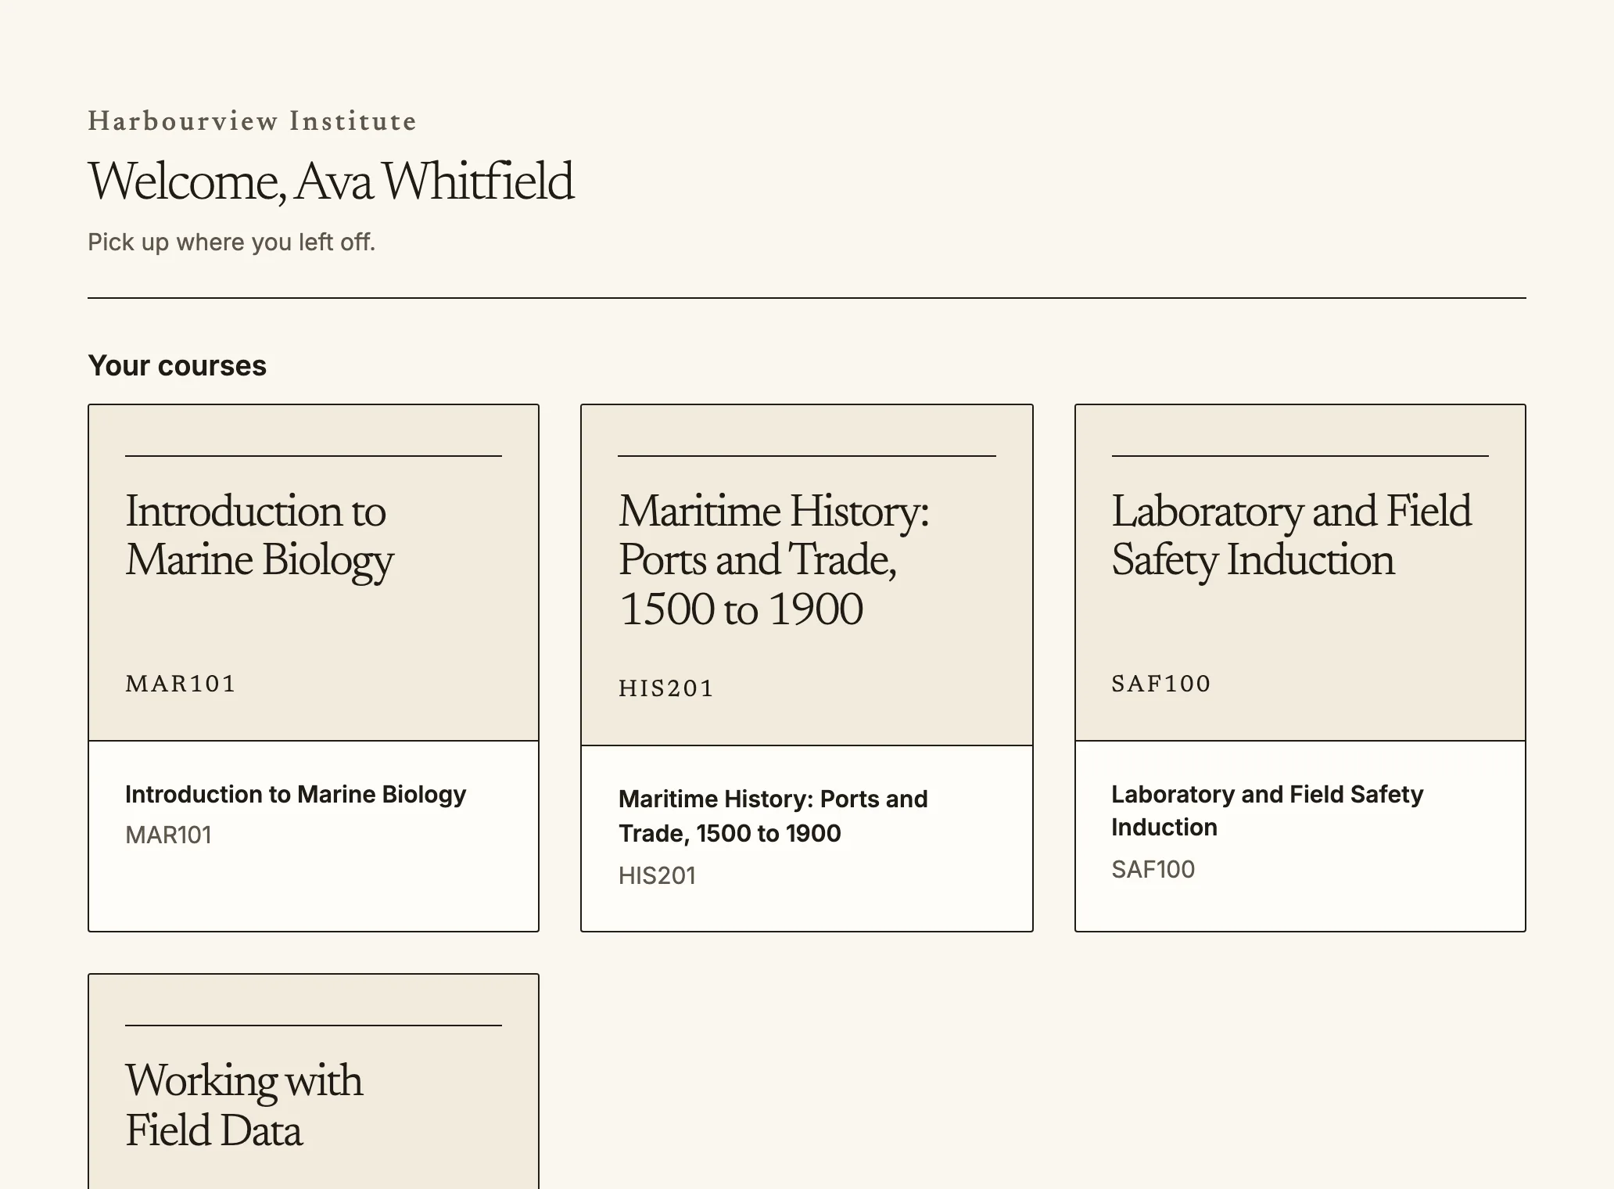This screenshot has width=1614, height=1189.
Task: Click the grey MAR101 code under the course title
Action: coord(169,835)
